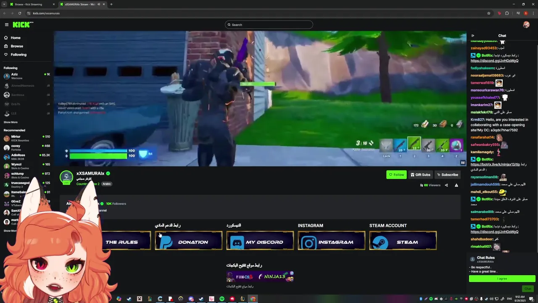Viewport: 538px width, 303px height.
Task: Open the user profile avatar menu
Action: [x=526, y=25]
